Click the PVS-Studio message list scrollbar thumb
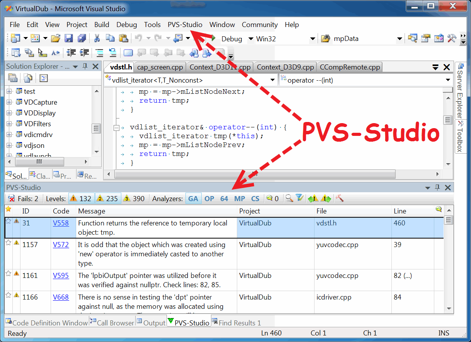The height and width of the screenshot is (342, 471). 449,220
